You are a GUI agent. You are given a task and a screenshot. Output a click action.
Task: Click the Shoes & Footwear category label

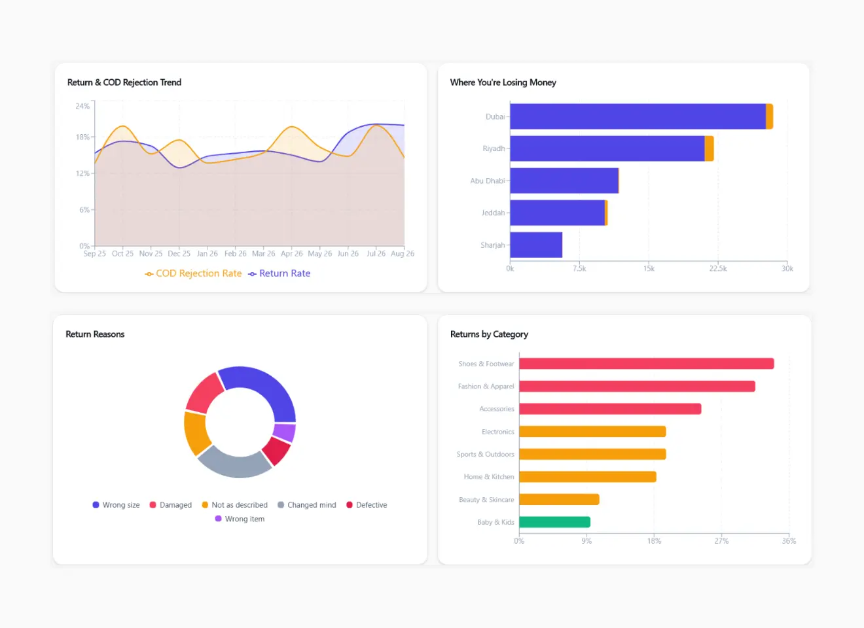486,364
